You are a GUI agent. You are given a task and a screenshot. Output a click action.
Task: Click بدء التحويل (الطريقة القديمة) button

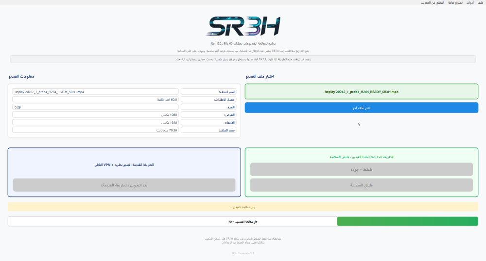coord(124,185)
